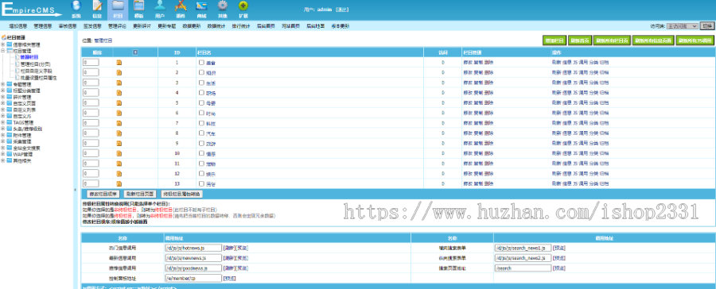The height and width of the screenshot is (289, 716).
Task: Click the orange page icon for ID 6
Action: [119, 113]
